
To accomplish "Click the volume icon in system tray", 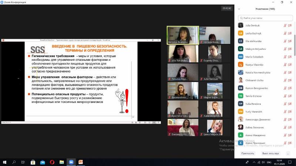I will 263,162.
